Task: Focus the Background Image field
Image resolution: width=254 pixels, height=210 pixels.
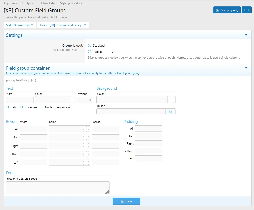Action: tap(131, 111)
